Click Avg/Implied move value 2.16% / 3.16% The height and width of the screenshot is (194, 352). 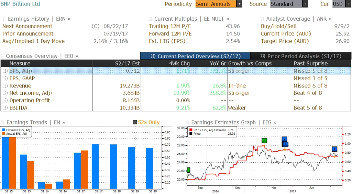click(x=111, y=41)
